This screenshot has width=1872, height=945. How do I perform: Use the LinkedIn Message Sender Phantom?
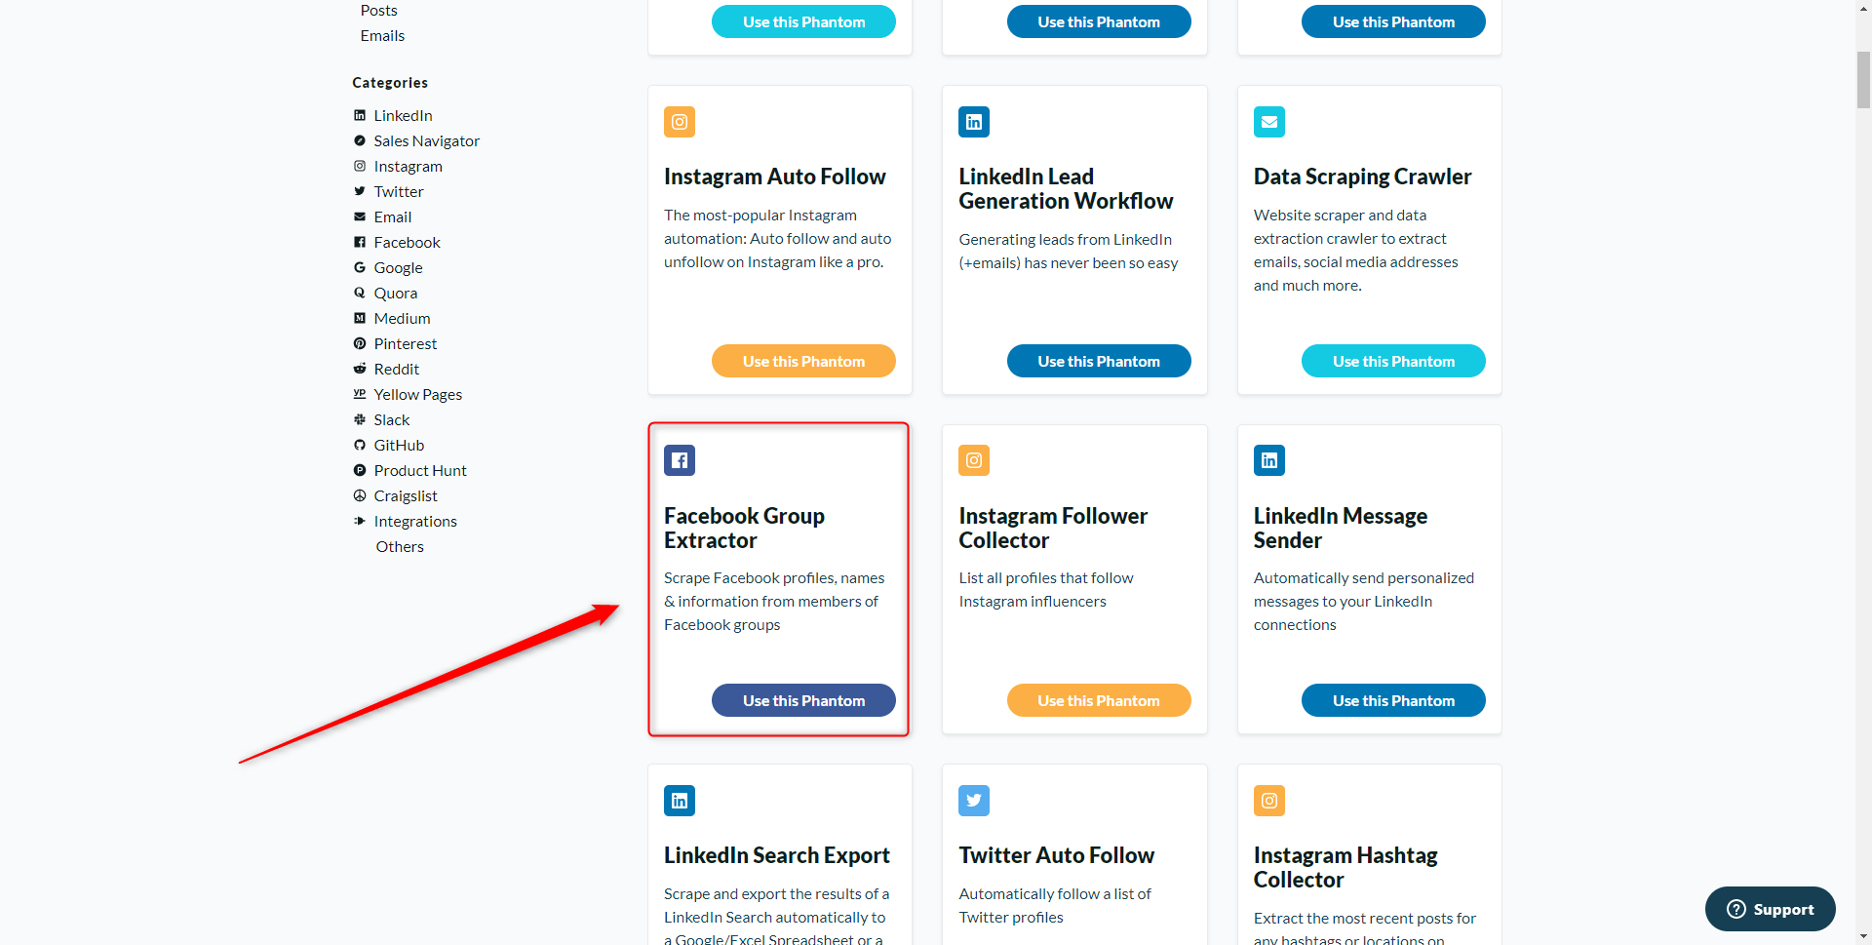pyautogui.click(x=1393, y=700)
